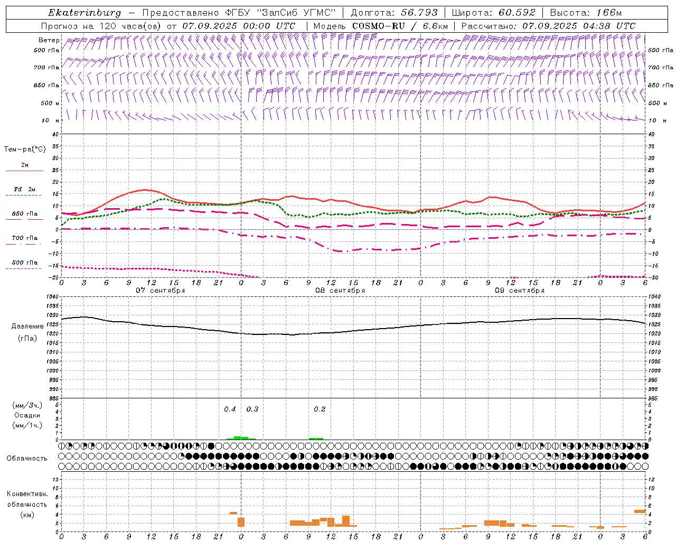
Task: Click '500 гПа' in the temperature legend
Action: (x=25, y=263)
